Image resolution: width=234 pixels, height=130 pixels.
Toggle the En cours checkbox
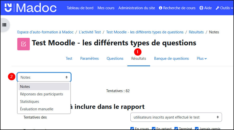tap(132, 129)
